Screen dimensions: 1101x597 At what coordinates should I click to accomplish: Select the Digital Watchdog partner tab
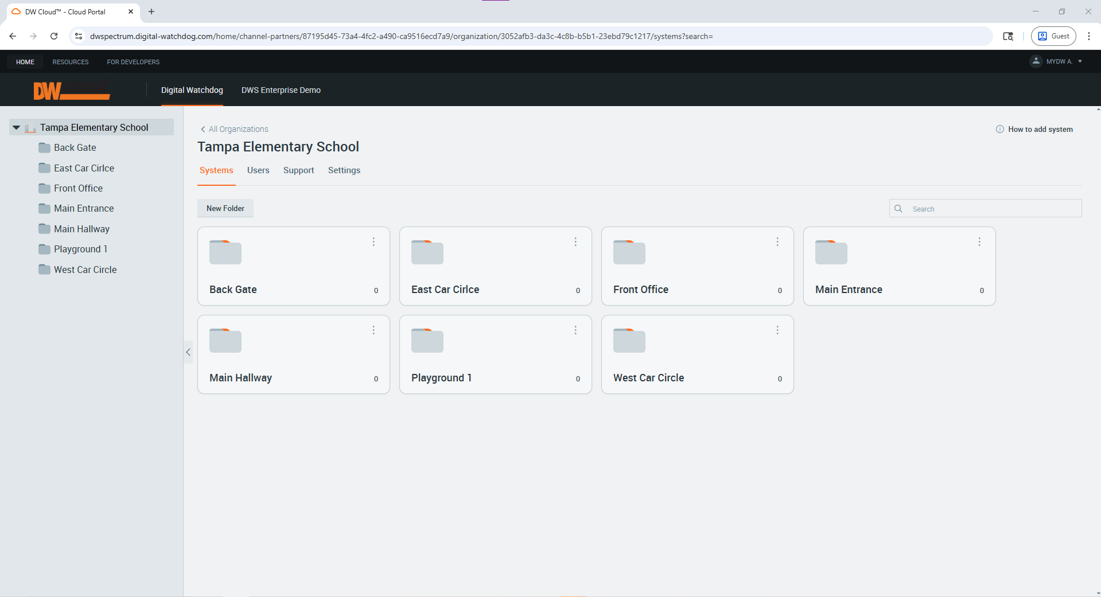click(192, 90)
